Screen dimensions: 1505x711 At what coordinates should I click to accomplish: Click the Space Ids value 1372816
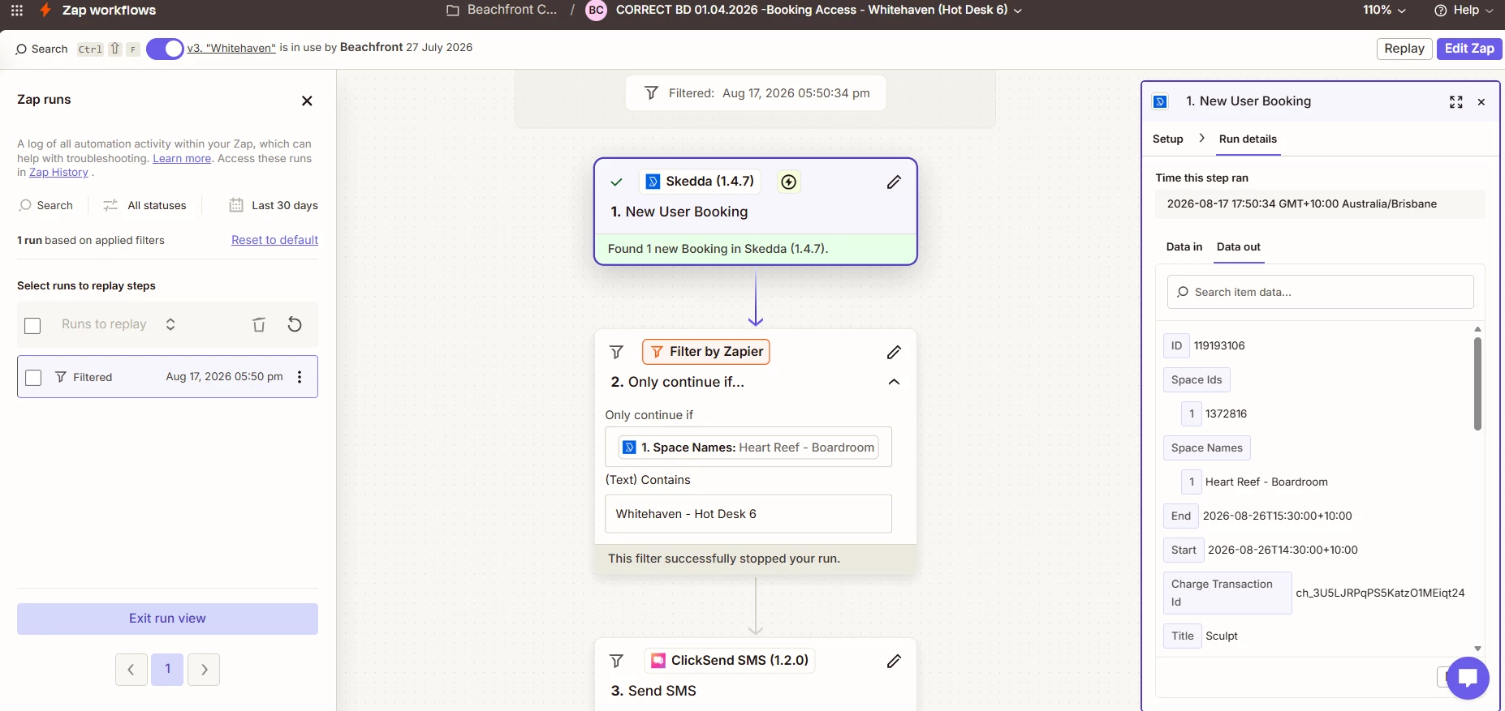[1226, 413]
